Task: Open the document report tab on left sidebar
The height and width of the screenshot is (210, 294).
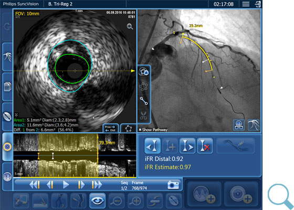Action: pos(7,87)
